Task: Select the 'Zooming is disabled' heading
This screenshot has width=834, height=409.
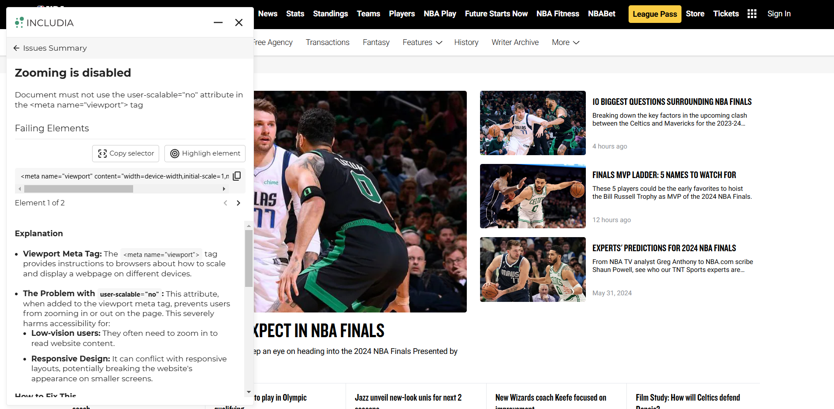Action: [73, 73]
